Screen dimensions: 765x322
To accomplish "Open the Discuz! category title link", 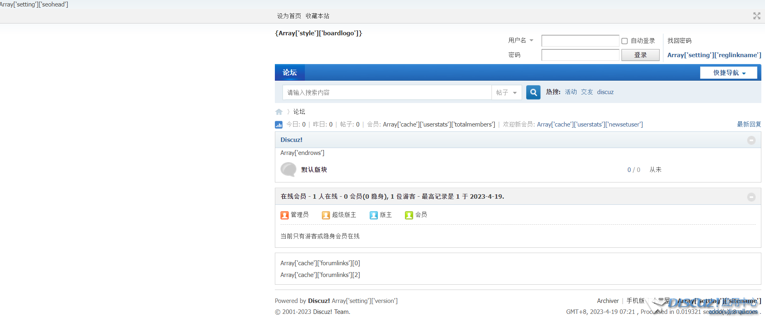I will click(x=291, y=140).
